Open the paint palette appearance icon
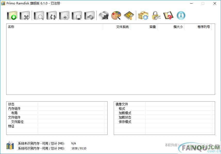Image resolution: width=221 pixels, height=154 pixels. [116, 16]
